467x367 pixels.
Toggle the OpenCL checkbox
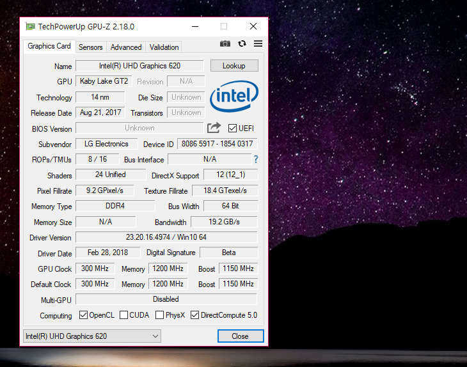83,315
